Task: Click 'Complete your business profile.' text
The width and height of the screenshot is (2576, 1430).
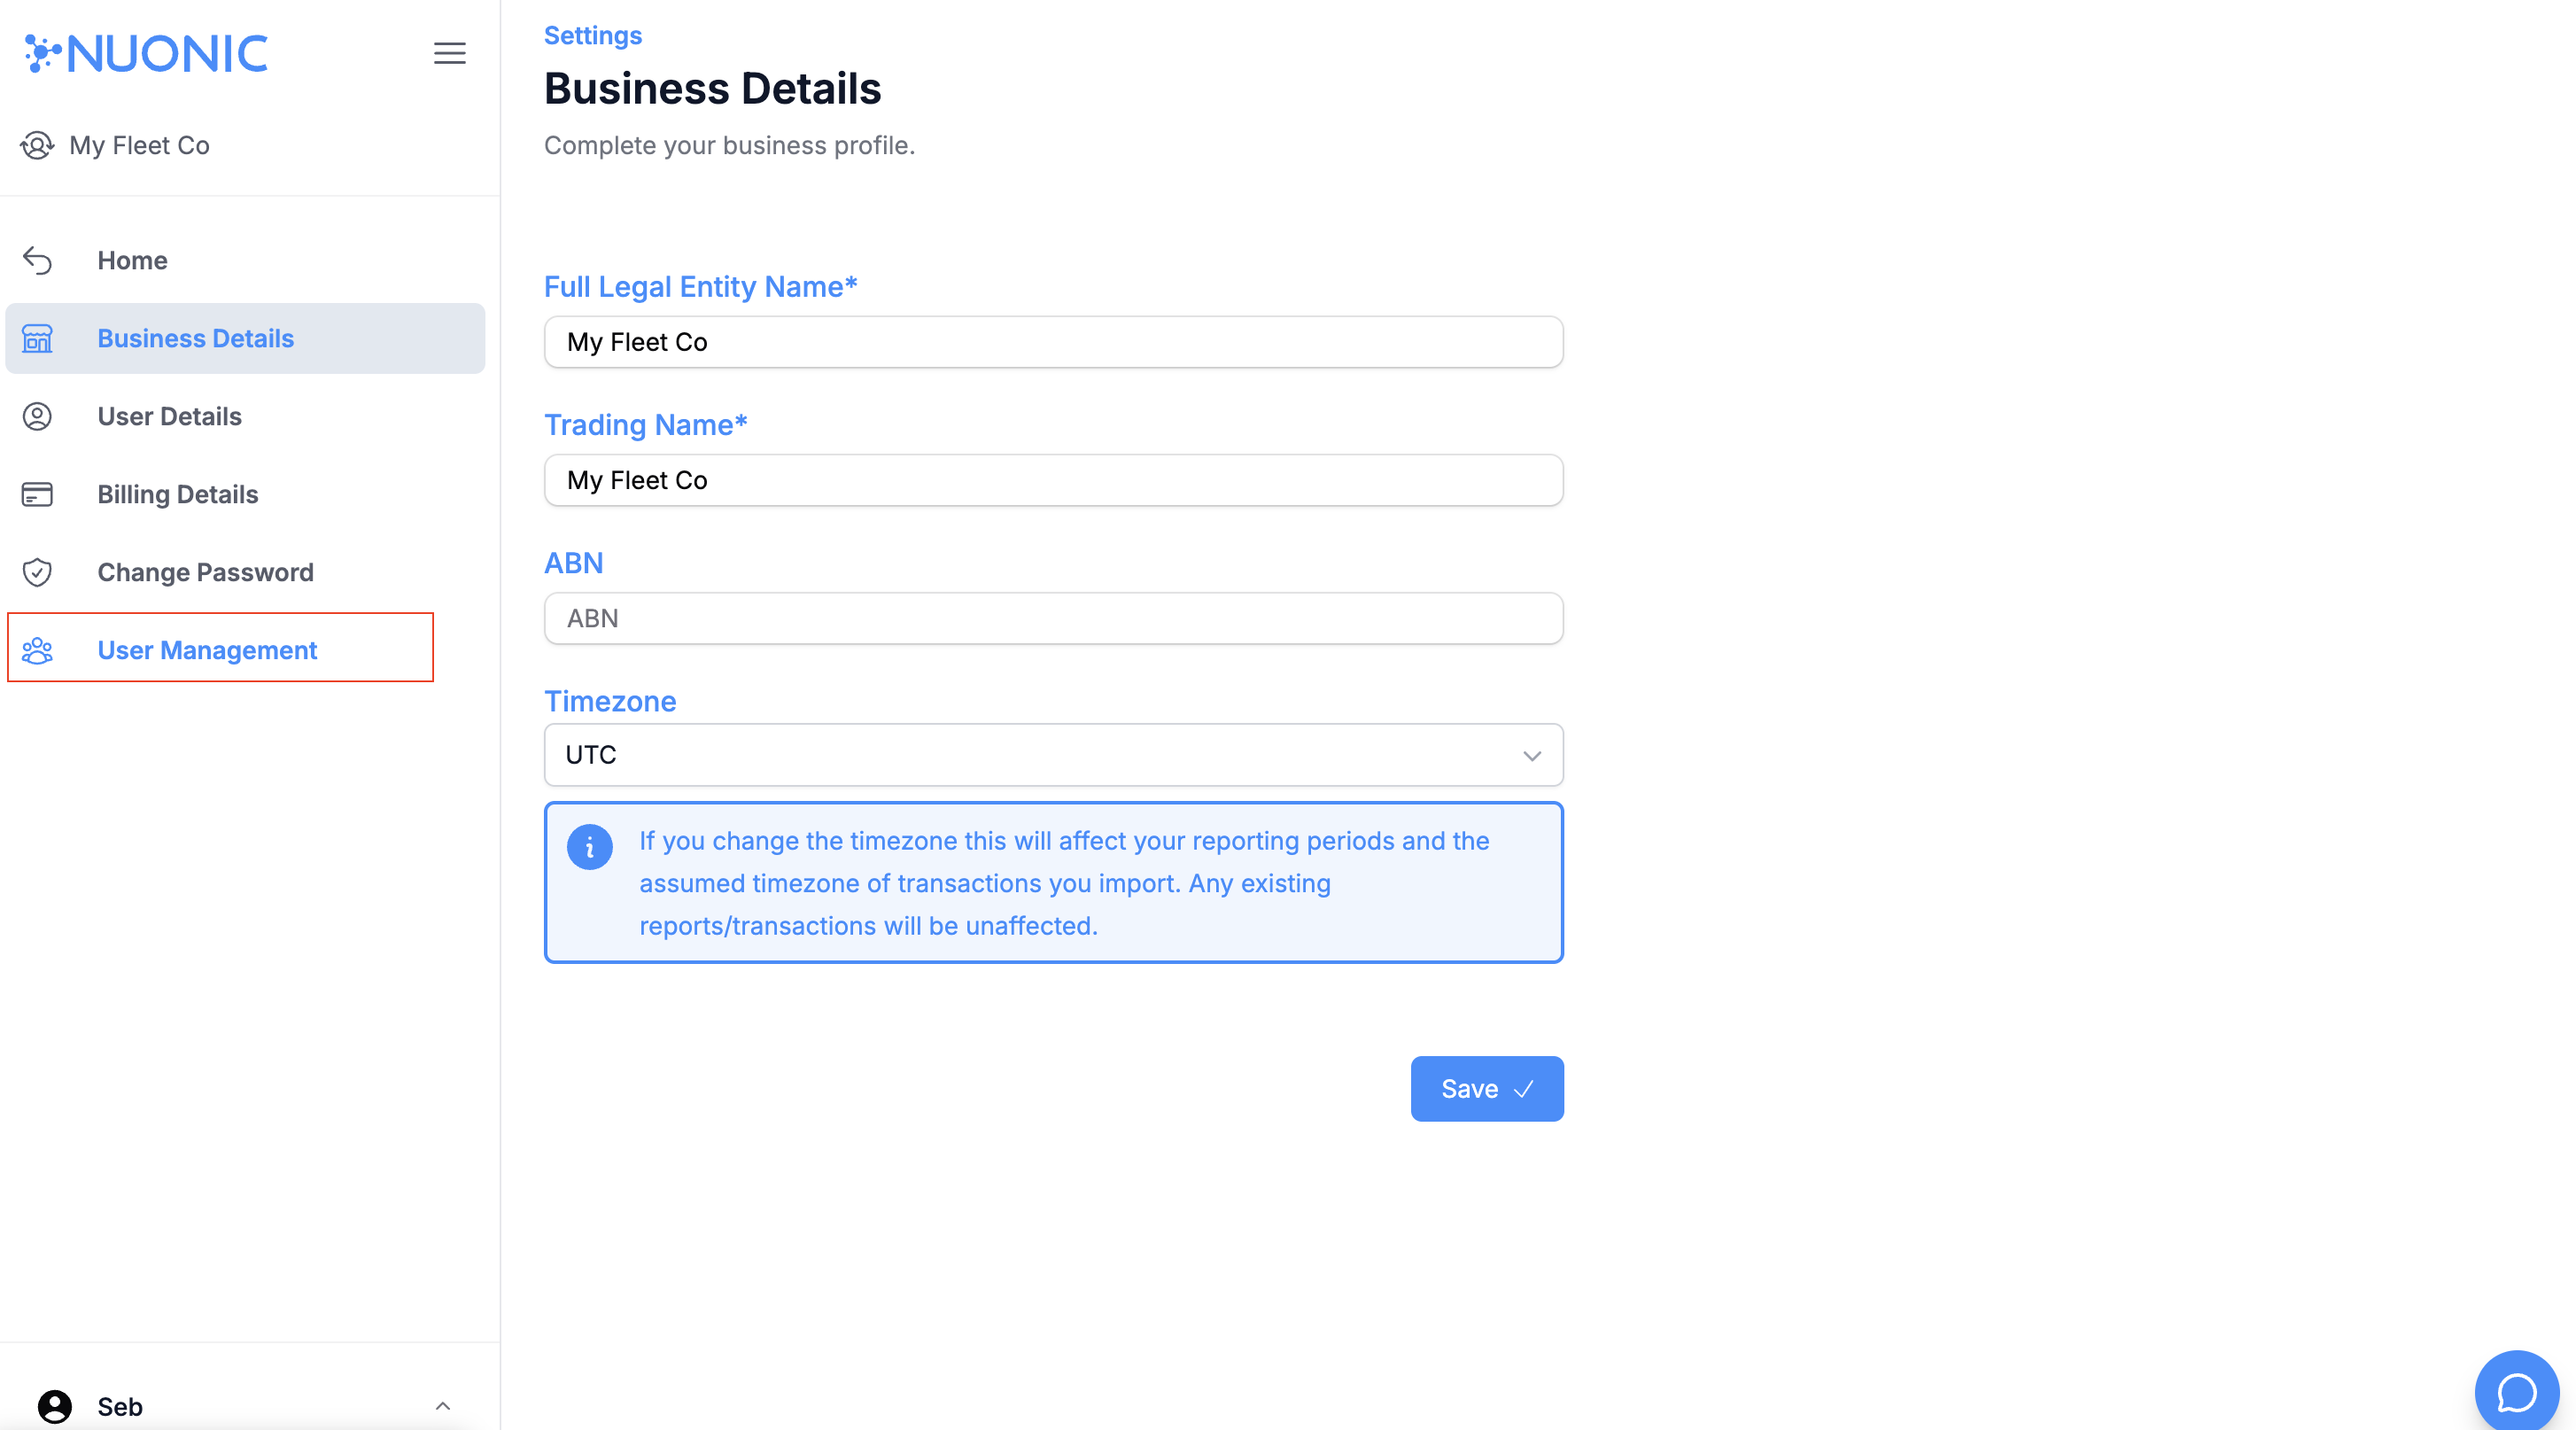Action: pos(729,145)
